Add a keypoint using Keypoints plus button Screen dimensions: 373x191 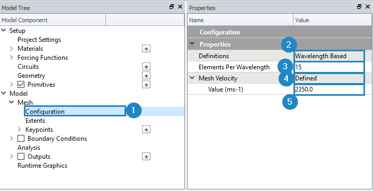click(x=146, y=130)
